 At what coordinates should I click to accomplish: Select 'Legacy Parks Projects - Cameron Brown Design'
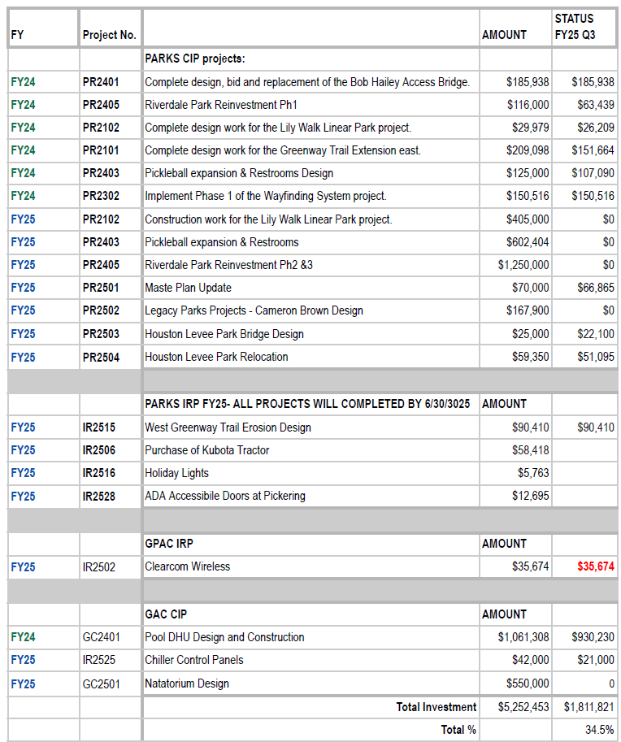(254, 310)
